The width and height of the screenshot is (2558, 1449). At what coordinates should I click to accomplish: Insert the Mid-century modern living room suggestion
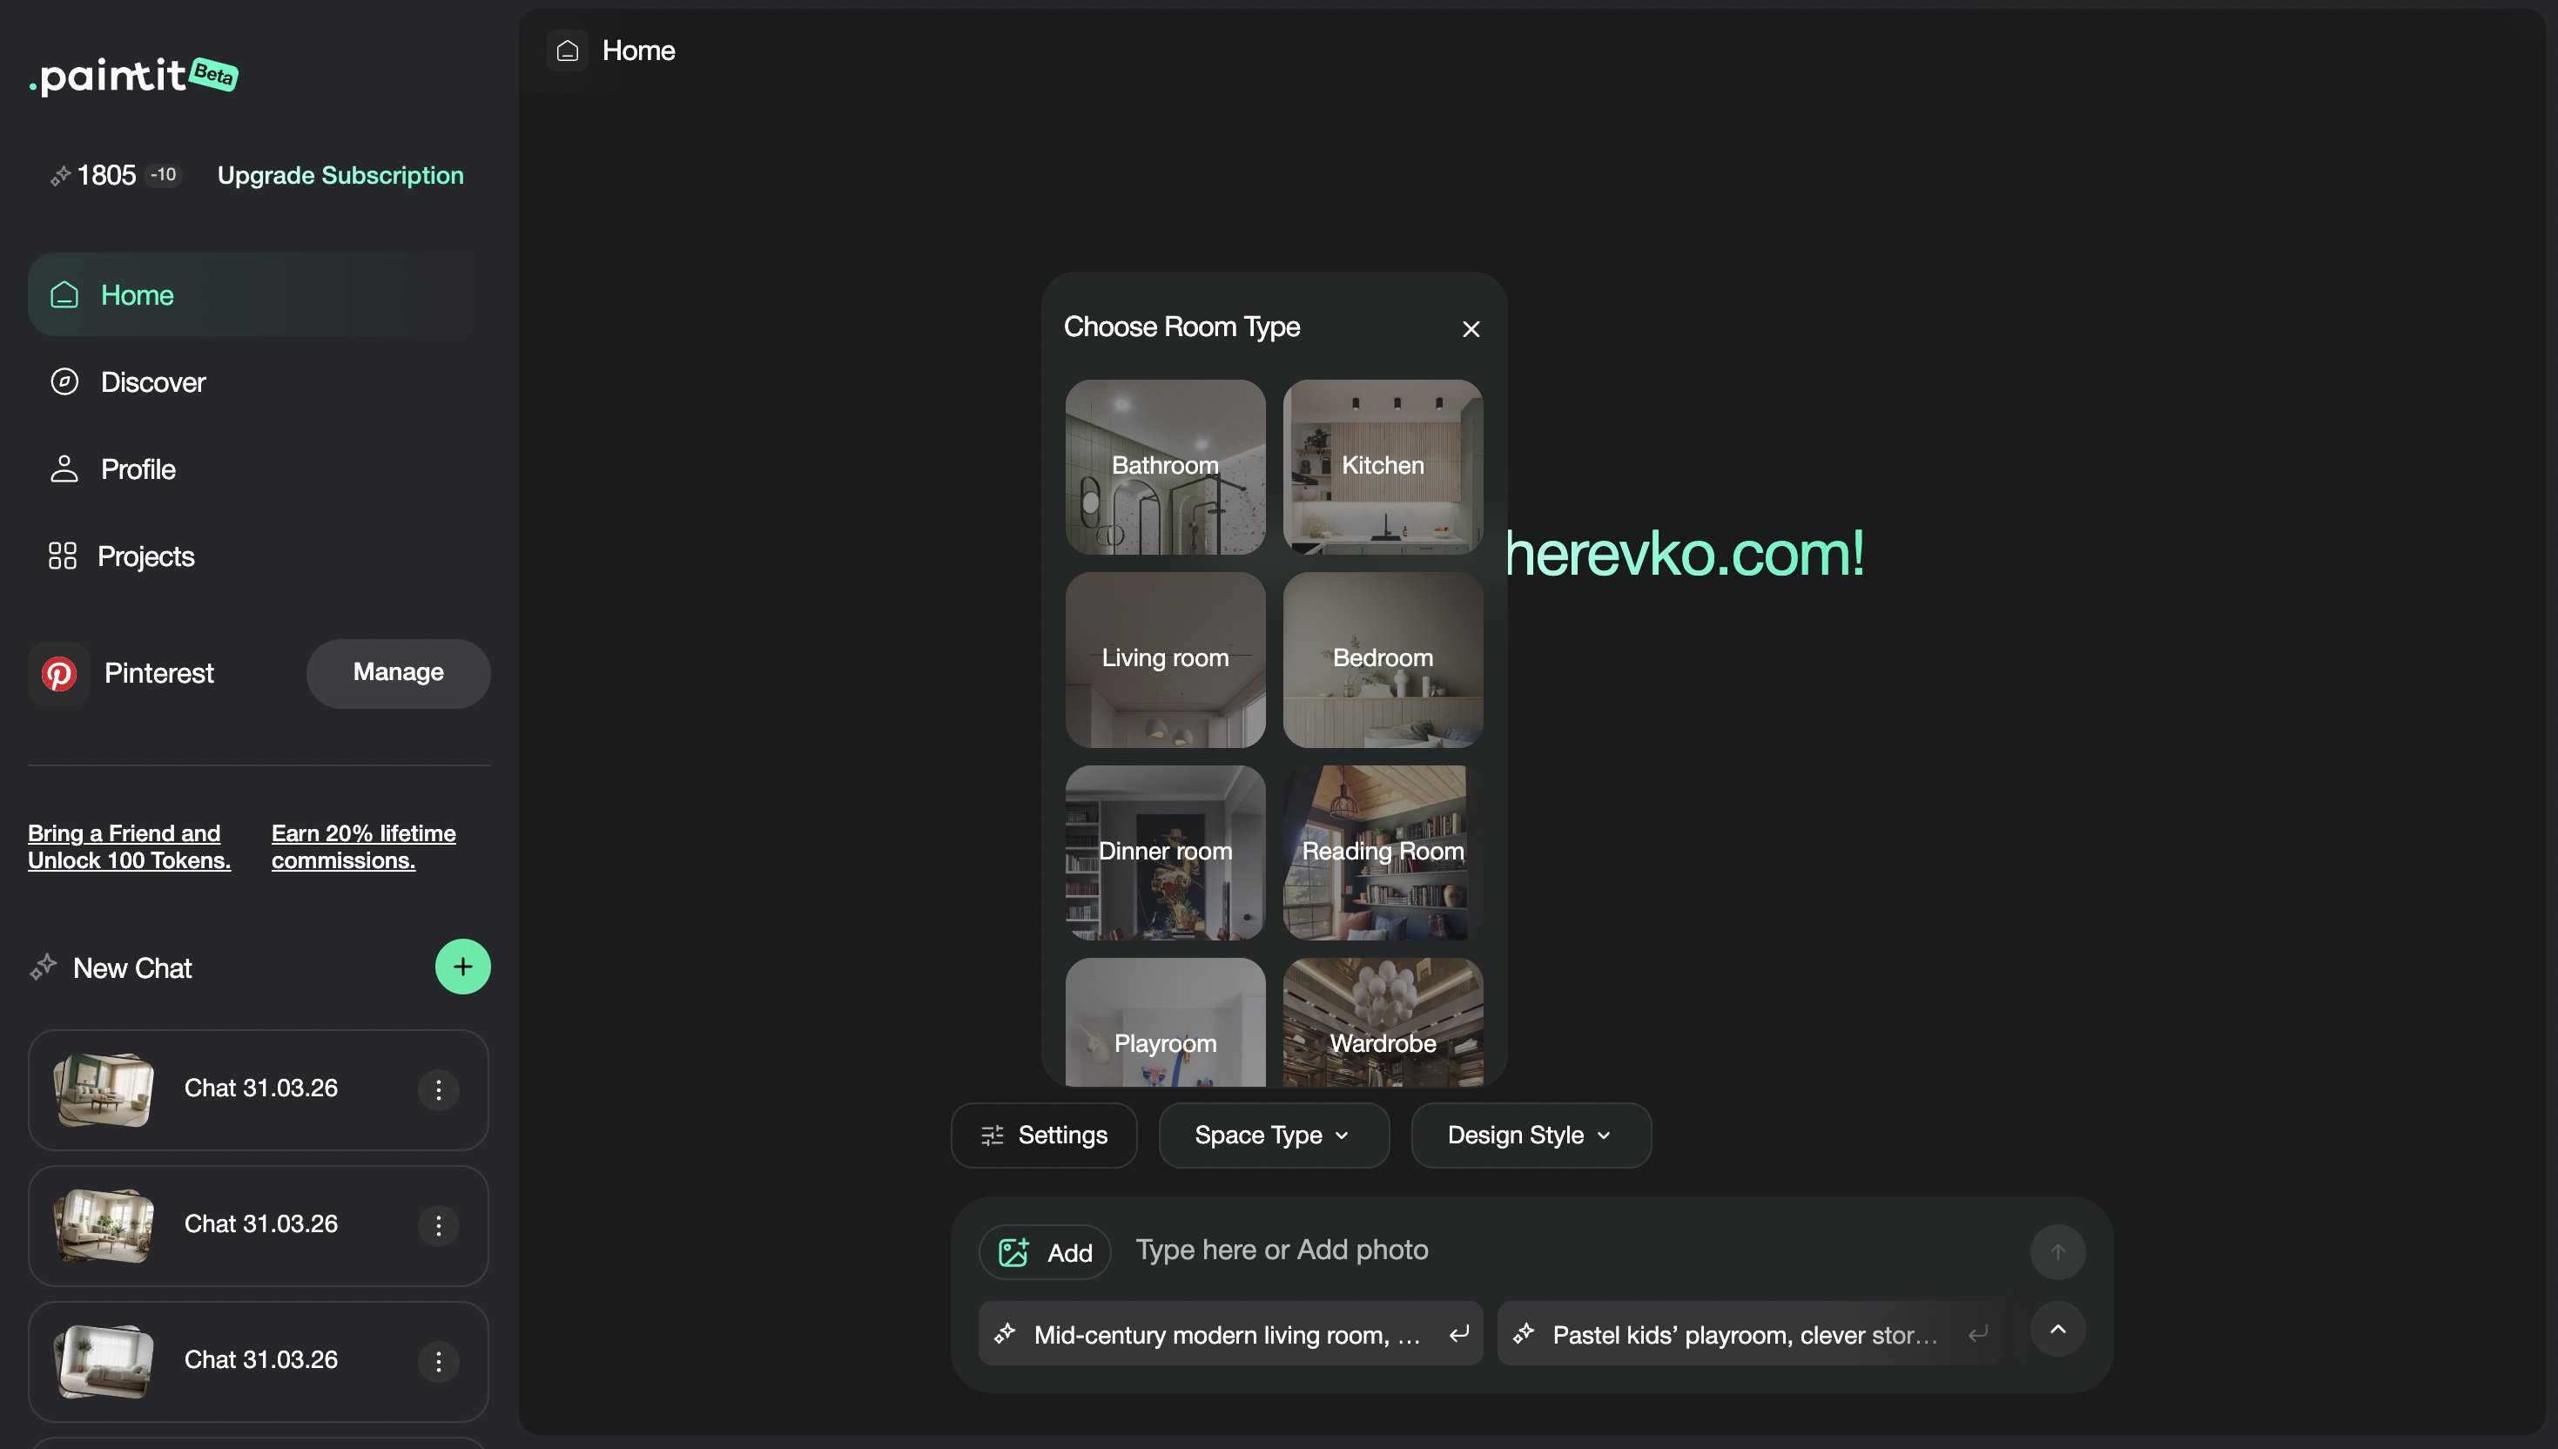[1229, 1333]
